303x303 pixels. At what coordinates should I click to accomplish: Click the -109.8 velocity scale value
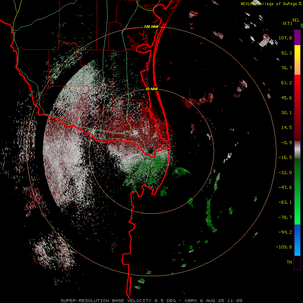coord(284,247)
